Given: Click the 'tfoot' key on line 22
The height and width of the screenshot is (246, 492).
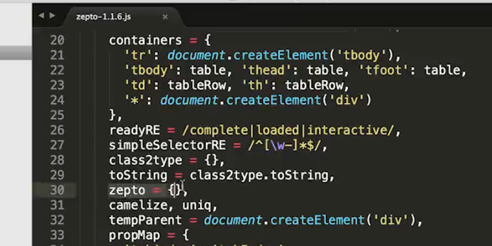Looking at the screenshot, I should 384,70.
